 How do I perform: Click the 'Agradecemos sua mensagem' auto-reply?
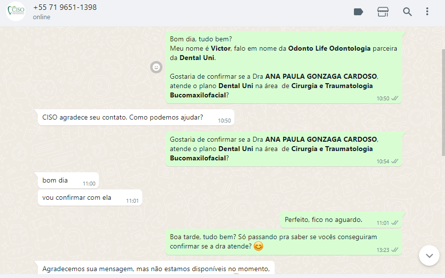coord(156,268)
